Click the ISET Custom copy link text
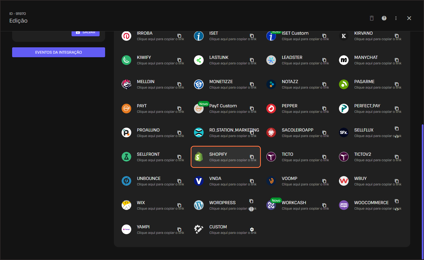The height and width of the screenshot is (260, 424). coord(305,39)
